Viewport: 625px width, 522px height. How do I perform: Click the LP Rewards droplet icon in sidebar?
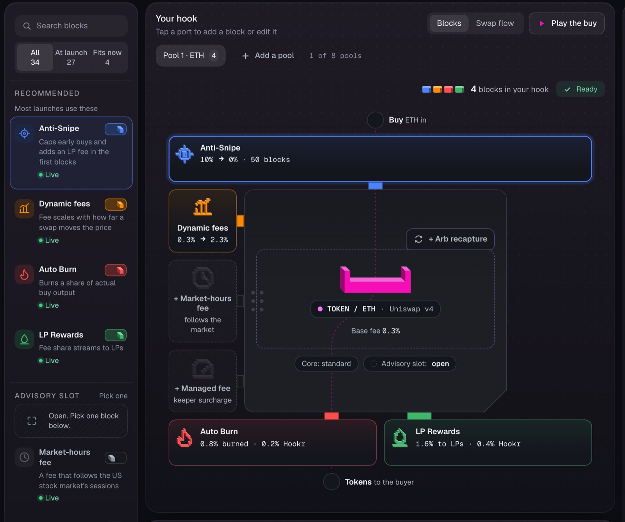[24, 339]
